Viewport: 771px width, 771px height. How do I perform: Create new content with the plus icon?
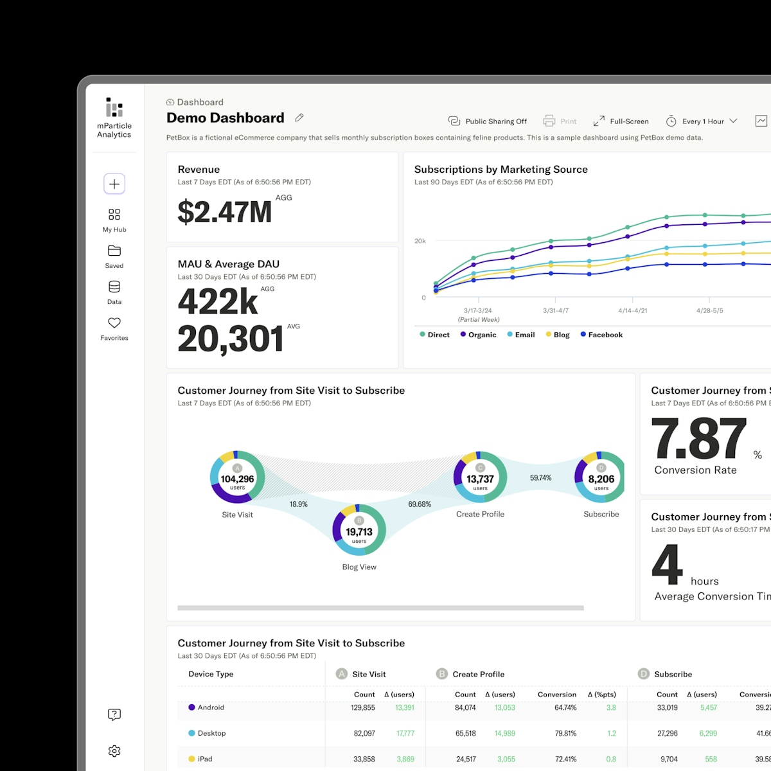[x=114, y=184]
